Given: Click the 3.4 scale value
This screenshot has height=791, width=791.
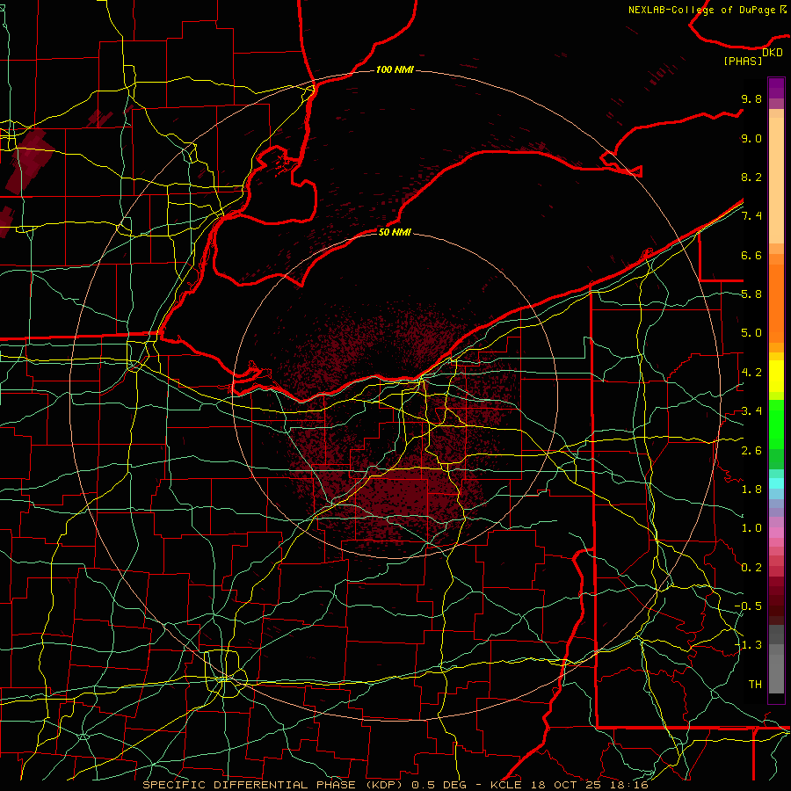Looking at the screenshot, I should (751, 411).
